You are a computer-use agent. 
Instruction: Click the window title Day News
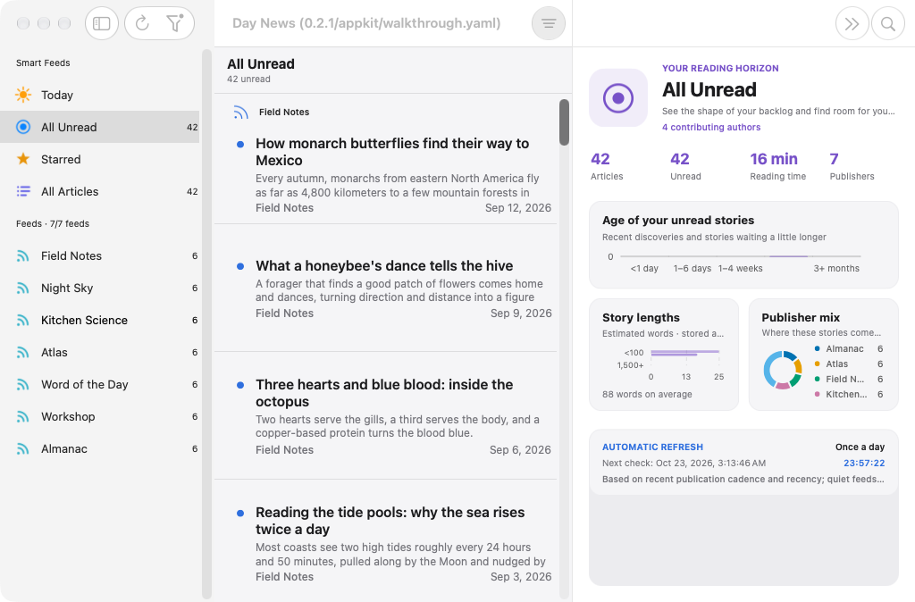click(x=366, y=23)
